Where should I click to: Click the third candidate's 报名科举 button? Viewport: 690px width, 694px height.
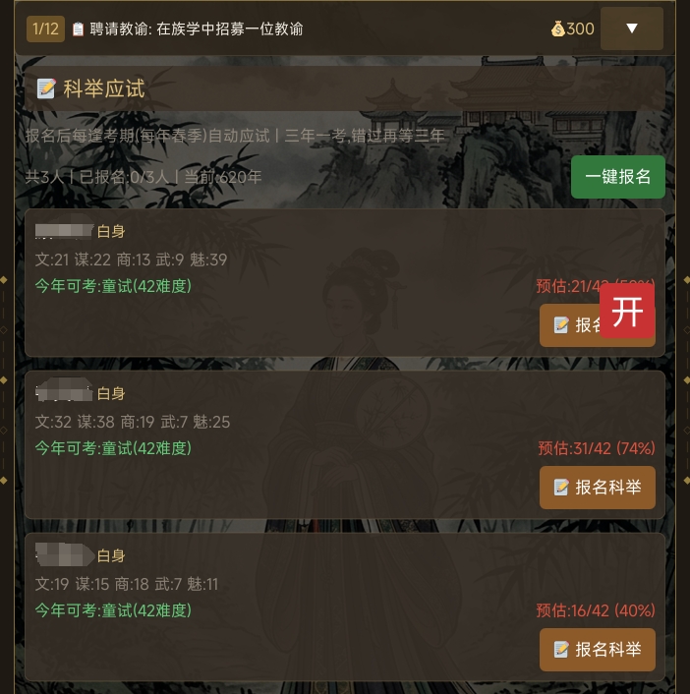(597, 650)
